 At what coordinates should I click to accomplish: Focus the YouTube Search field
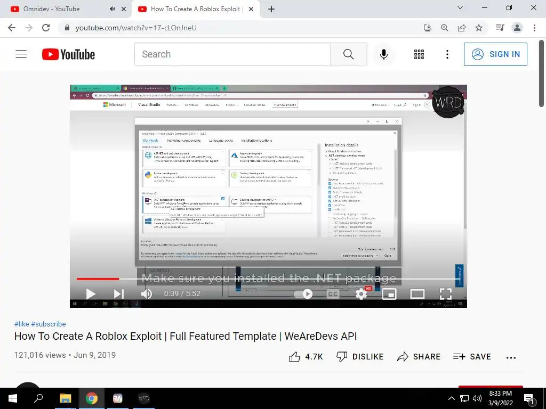232,54
